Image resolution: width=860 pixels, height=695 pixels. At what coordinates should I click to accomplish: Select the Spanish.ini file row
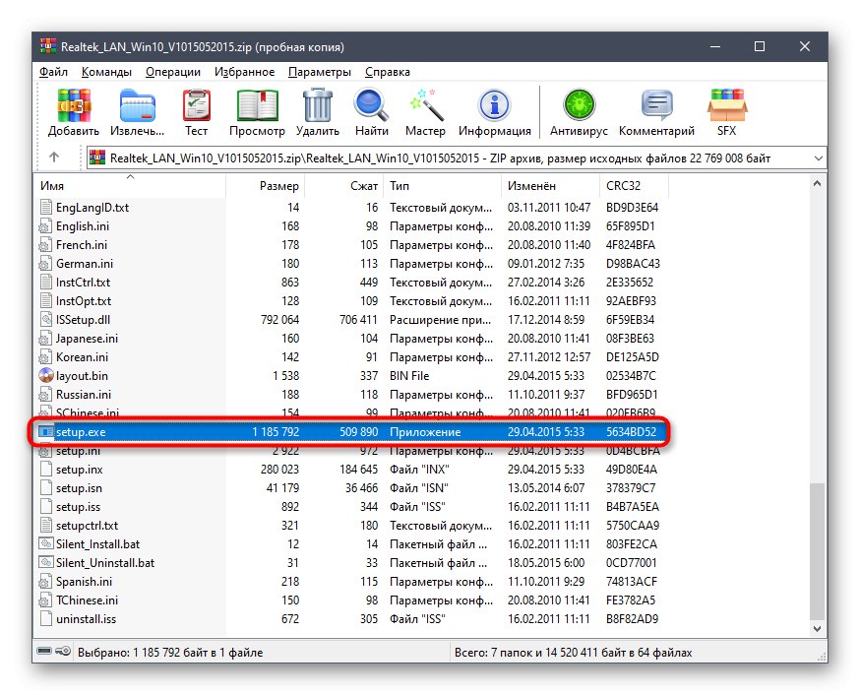pyautogui.click(x=351, y=582)
